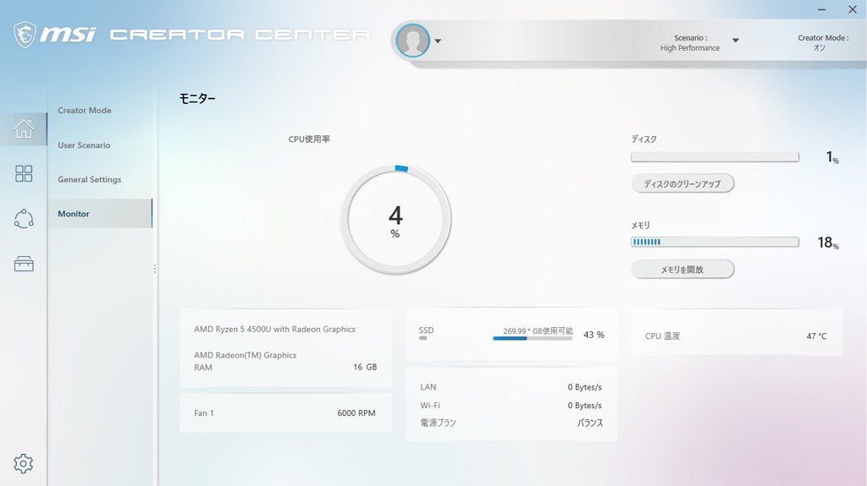
Task: Click LAN 0 Bytes/s value
Action: tap(584, 387)
